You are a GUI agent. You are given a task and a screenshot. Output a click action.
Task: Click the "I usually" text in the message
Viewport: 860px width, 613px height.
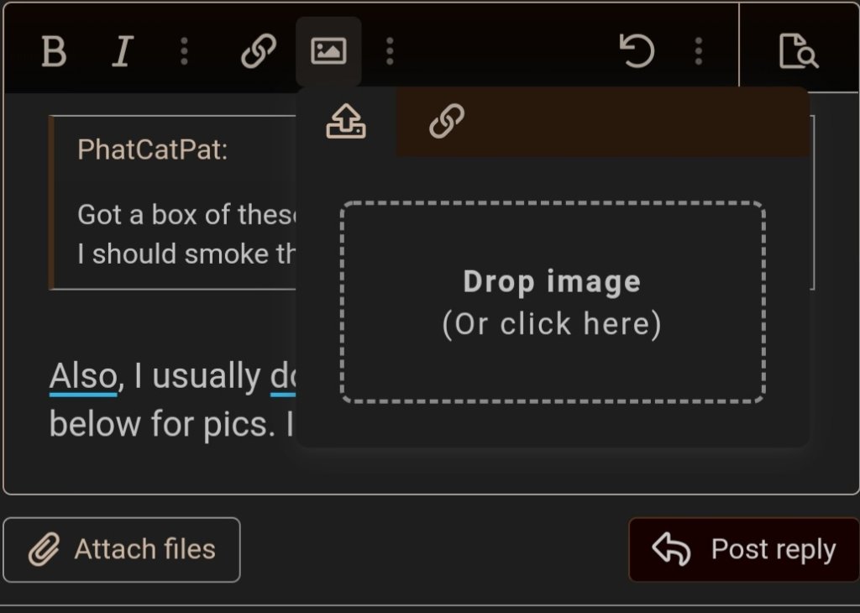point(197,377)
